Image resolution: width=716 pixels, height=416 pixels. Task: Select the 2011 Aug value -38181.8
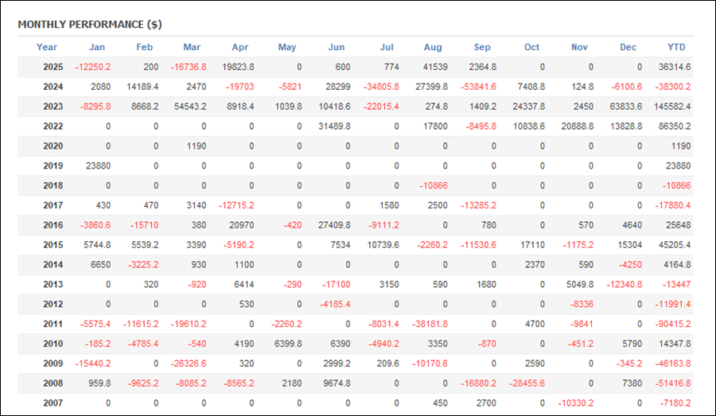429,323
